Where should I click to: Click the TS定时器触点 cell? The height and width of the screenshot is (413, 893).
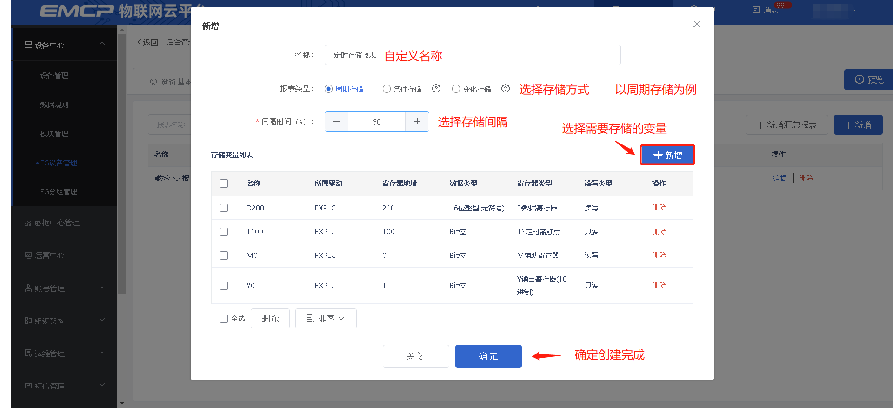(539, 231)
